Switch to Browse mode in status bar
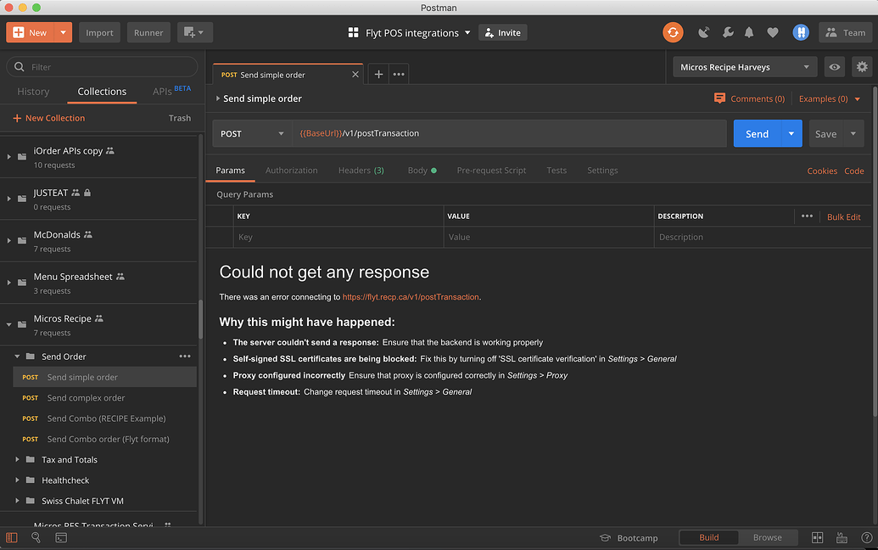The width and height of the screenshot is (878, 550). point(768,537)
